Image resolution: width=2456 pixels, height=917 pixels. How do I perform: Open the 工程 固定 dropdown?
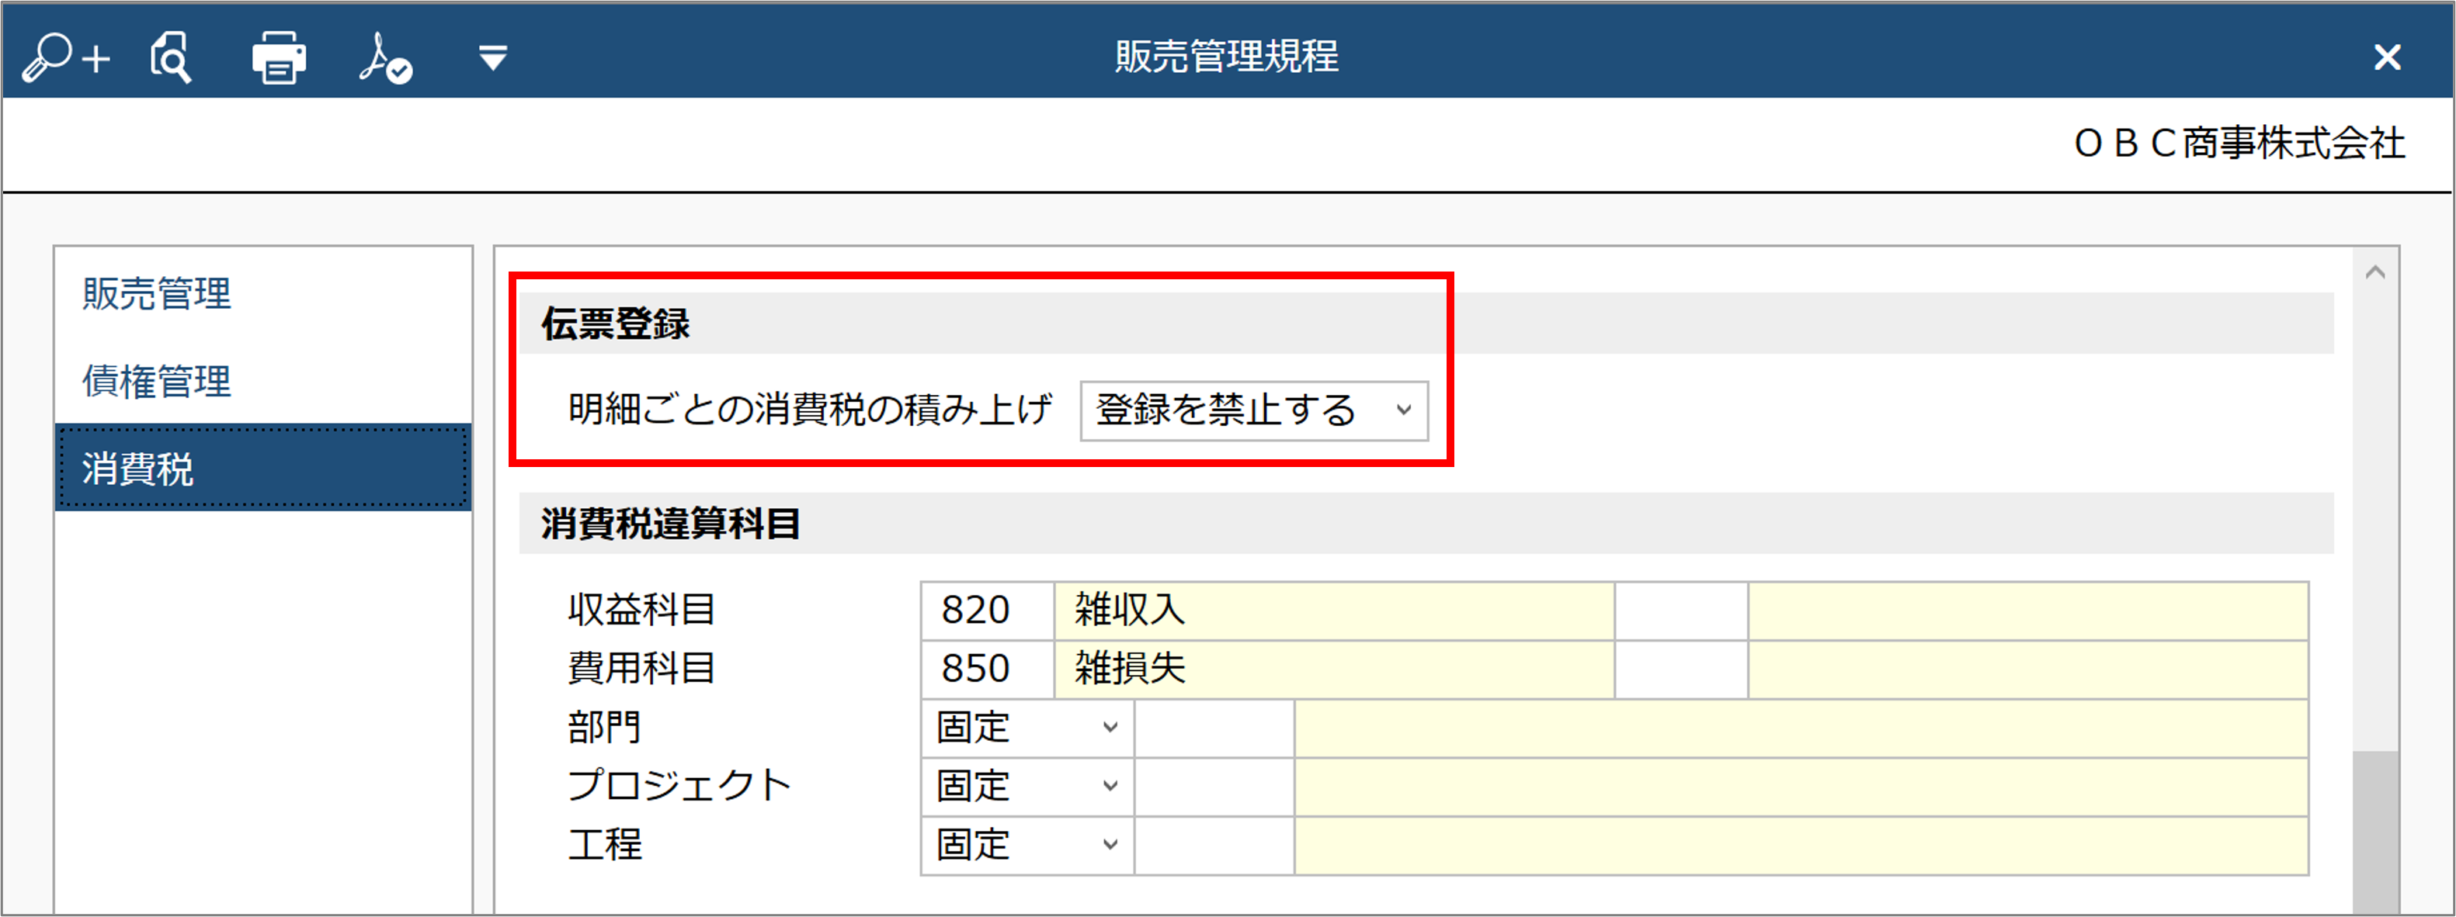[1027, 845]
